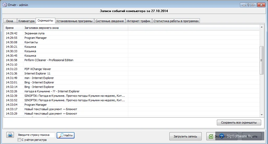
Task: Select the 14:33:04 Program Manager row
Action: pos(132,104)
